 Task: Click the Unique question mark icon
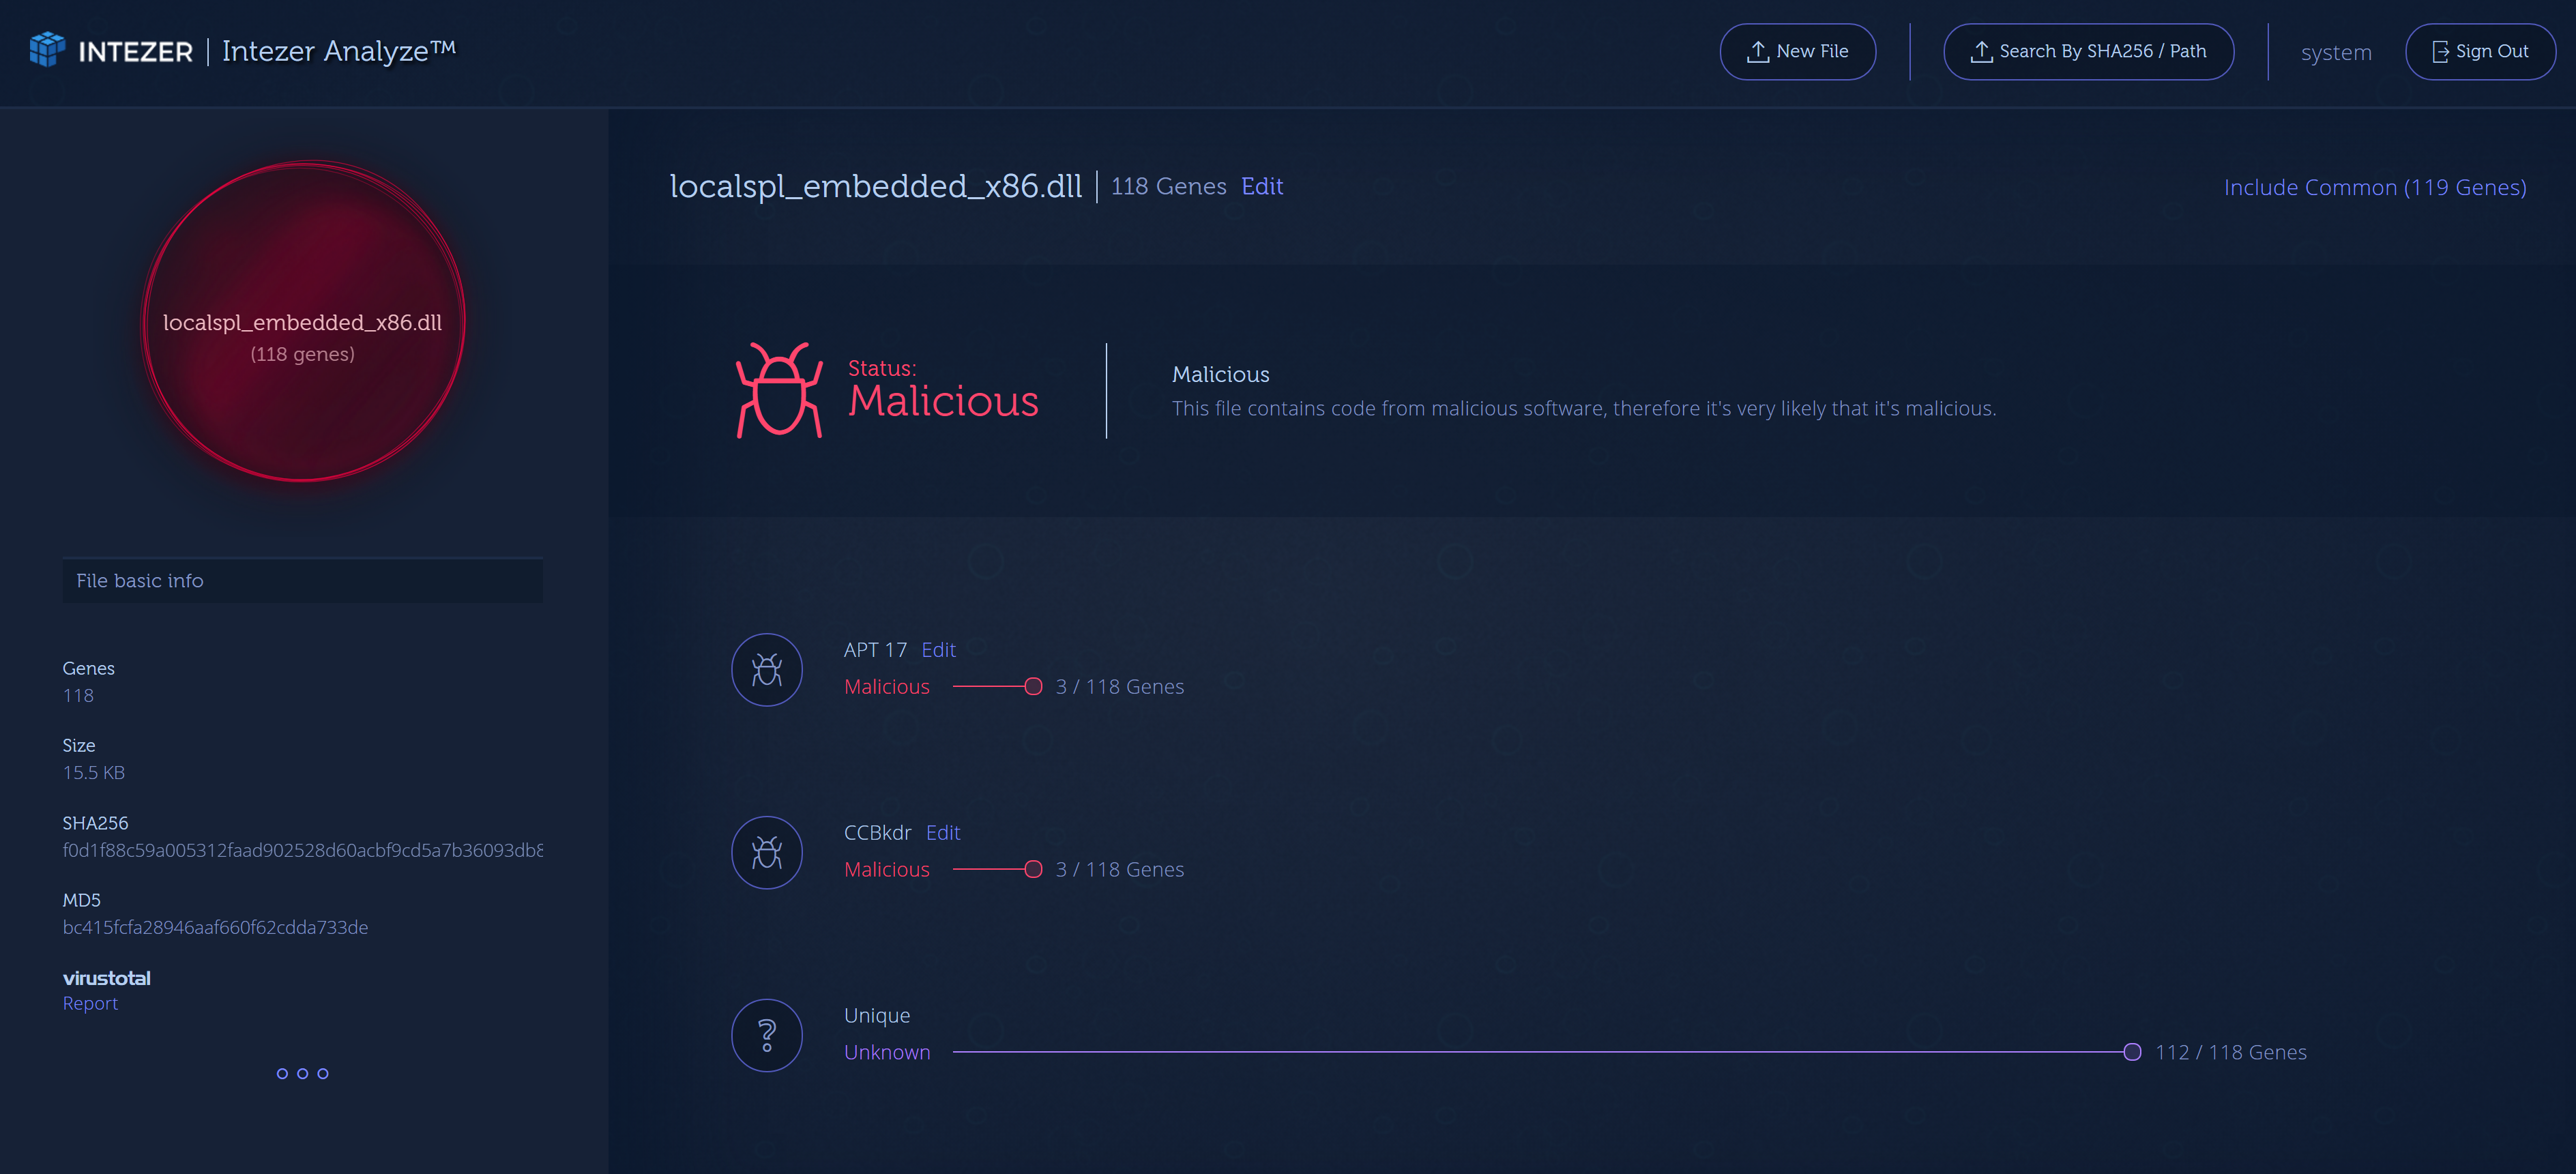[x=767, y=1036]
